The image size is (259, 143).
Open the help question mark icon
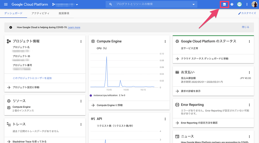(x=232, y=5)
